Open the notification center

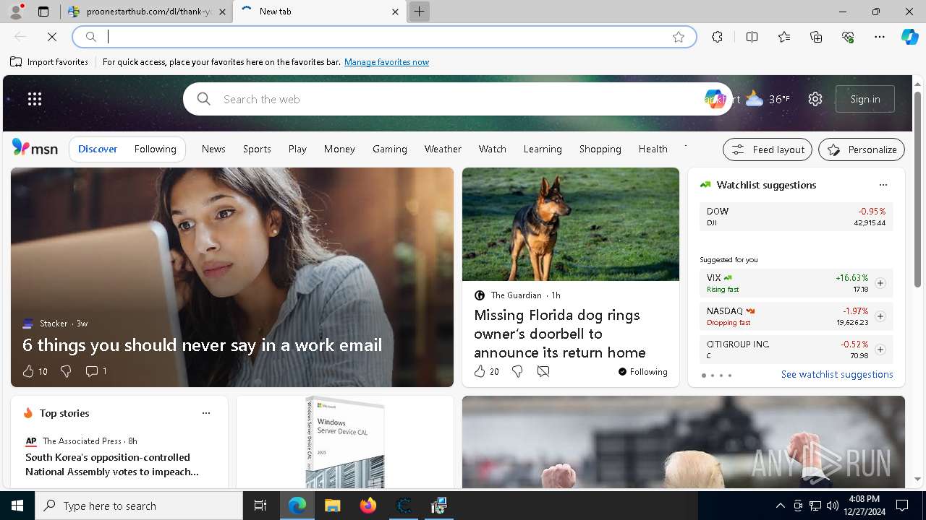click(x=902, y=506)
